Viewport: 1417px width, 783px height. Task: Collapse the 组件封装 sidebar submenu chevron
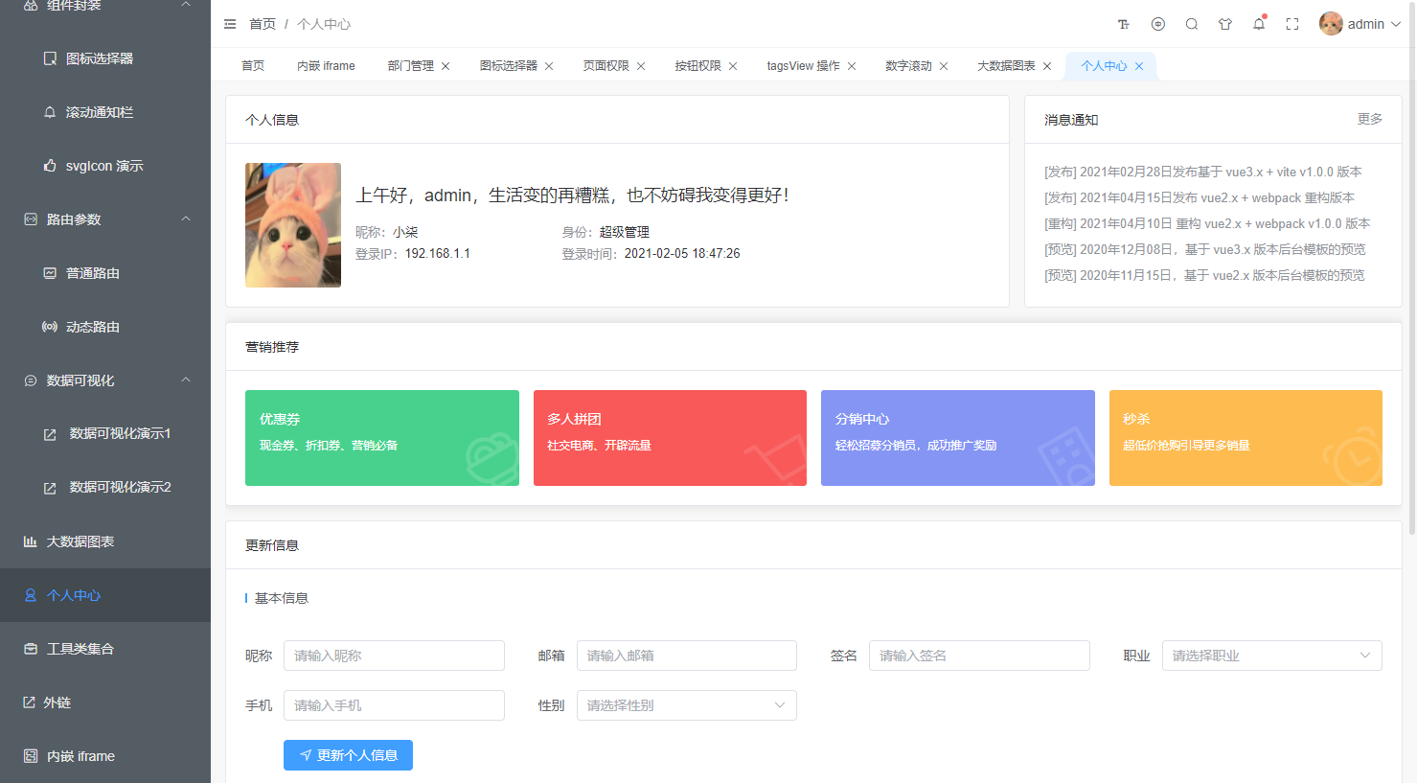pos(186,5)
